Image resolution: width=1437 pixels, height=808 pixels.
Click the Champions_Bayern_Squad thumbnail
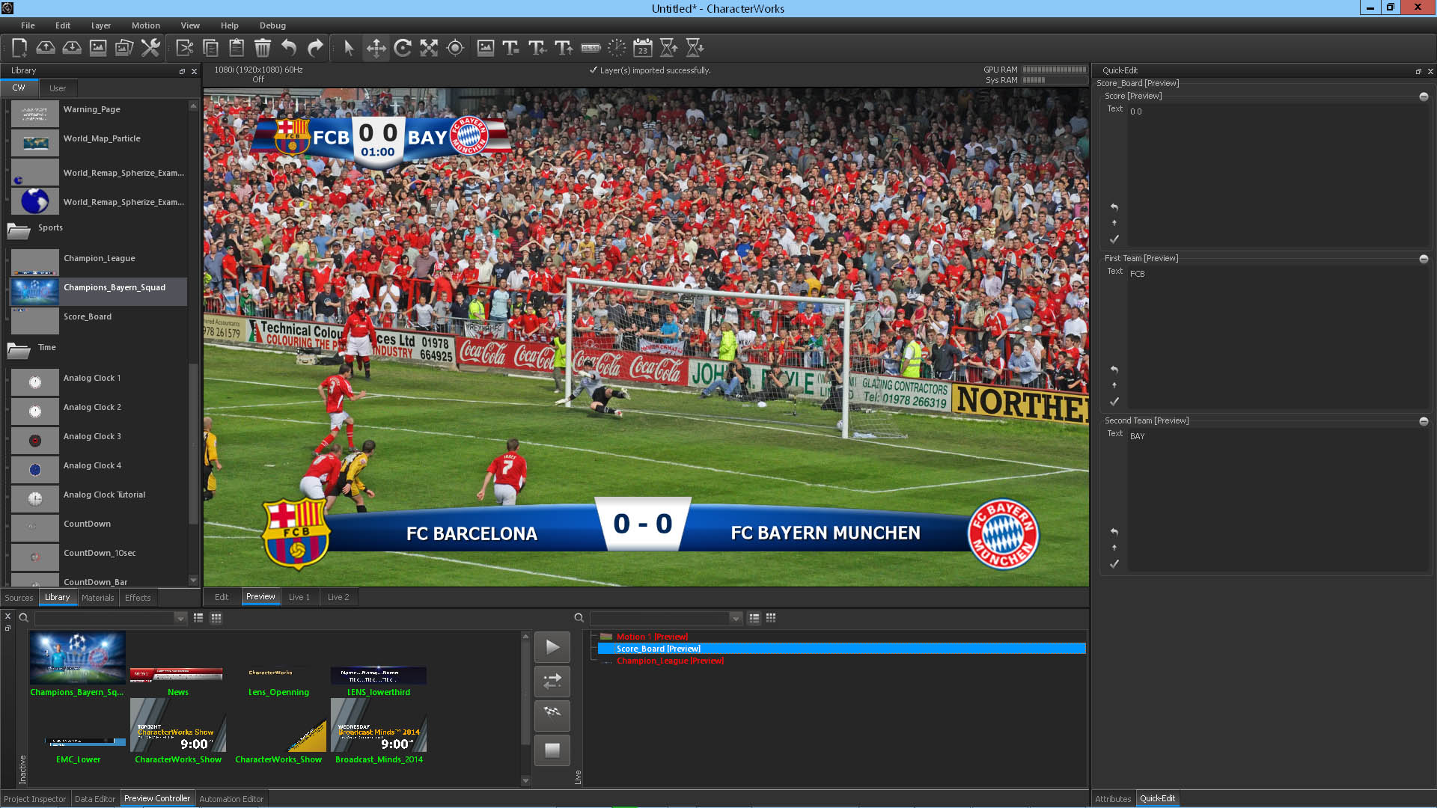coord(77,658)
